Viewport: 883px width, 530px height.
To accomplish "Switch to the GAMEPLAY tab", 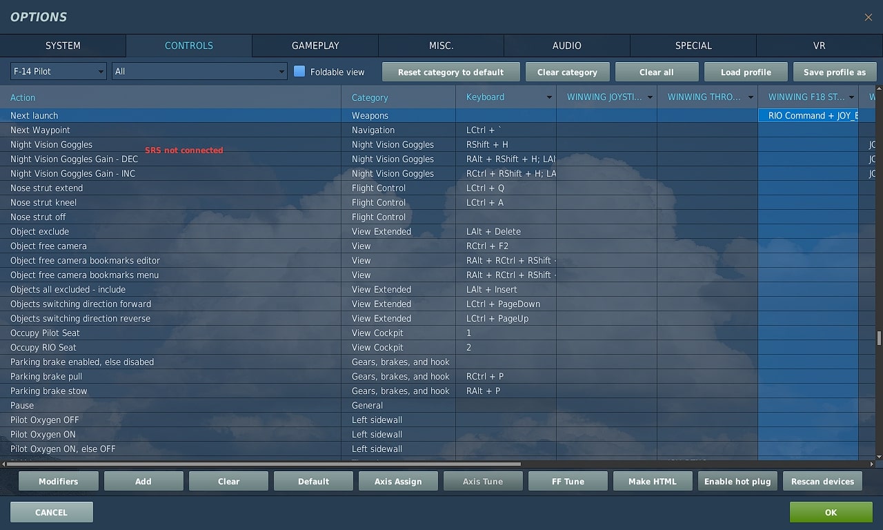I will coord(315,46).
